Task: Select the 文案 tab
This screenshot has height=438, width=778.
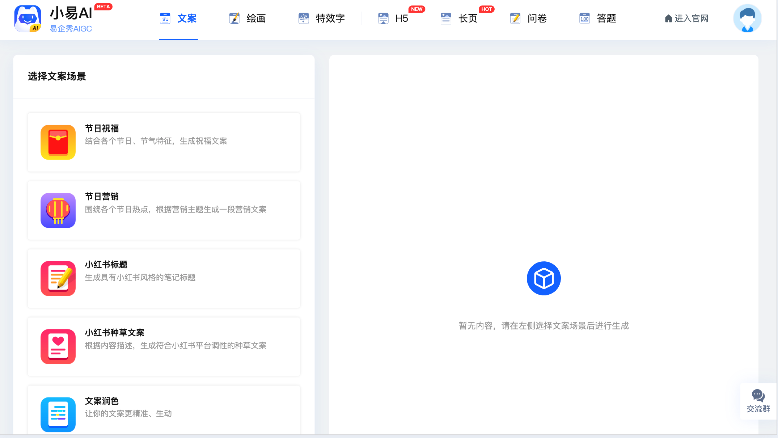Action: (178, 18)
